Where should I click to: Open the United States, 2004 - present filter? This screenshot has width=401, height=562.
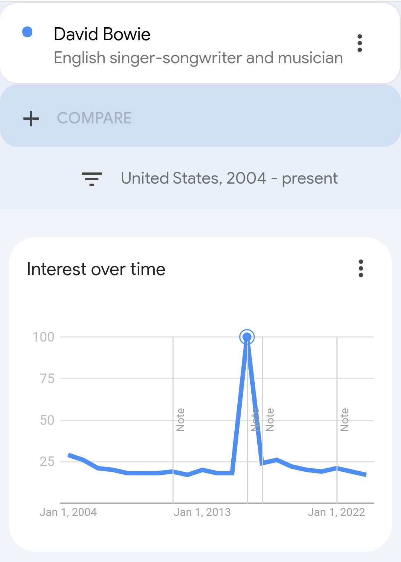pos(229,178)
